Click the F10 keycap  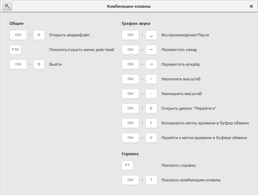pos(15,50)
